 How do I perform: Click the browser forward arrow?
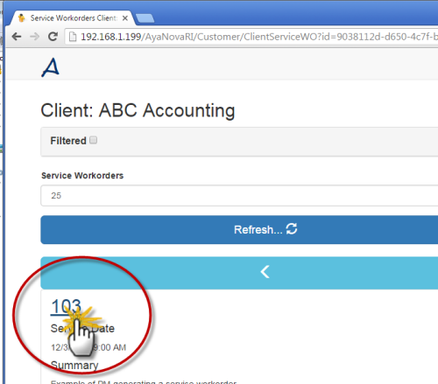pyautogui.click(x=35, y=37)
